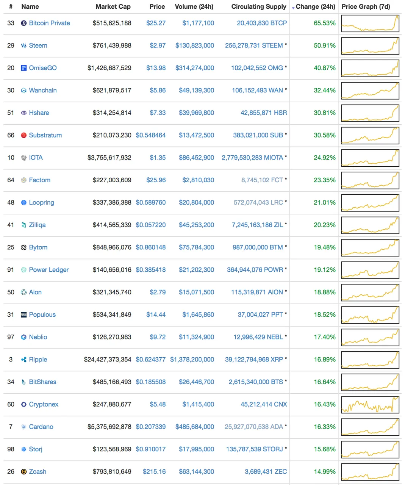The image size is (405, 485).
Task: Click the Loopring logo icon
Action: pos(24,202)
